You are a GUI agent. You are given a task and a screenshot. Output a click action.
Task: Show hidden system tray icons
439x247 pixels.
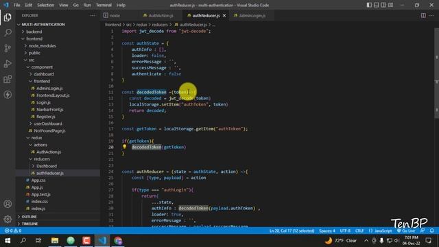pyautogui.click(x=366, y=241)
